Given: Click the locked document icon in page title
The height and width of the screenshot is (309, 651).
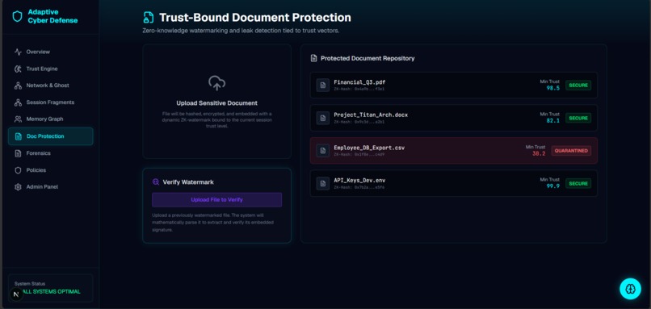Looking at the screenshot, I should (x=149, y=18).
